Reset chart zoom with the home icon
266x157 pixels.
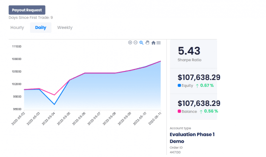(x=153, y=43)
